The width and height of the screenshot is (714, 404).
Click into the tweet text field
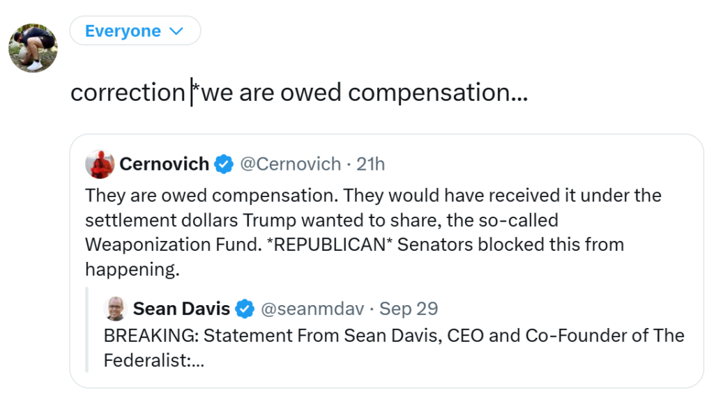pyautogui.click(x=299, y=93)
